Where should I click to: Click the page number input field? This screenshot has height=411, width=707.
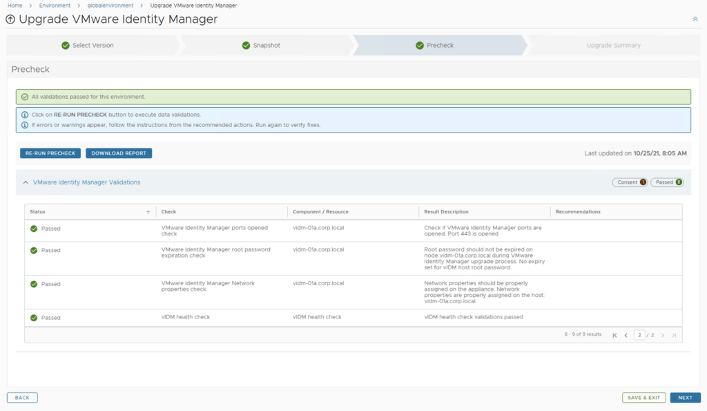coord(639,335)
